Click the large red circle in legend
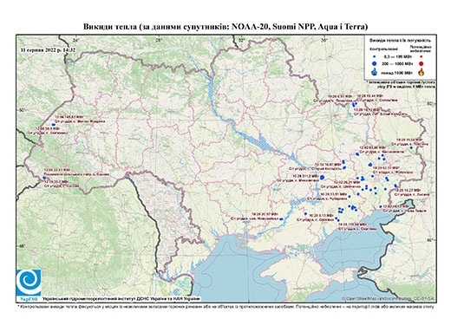 click(x=422, y=63)
